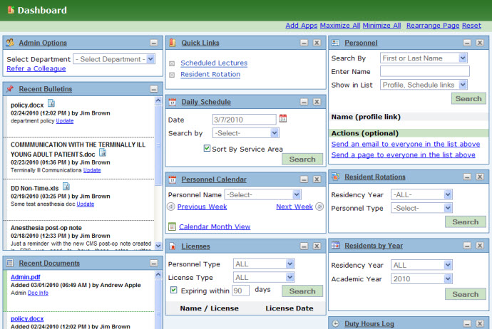The image size is (492, 329).
Task: Click the Recent Documents panel icon
Action: (x=10, y=263)
